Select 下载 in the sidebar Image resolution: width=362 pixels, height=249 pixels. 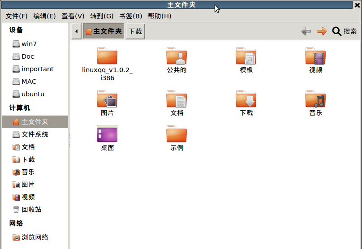pyautogui.click(x=35, y=159)
